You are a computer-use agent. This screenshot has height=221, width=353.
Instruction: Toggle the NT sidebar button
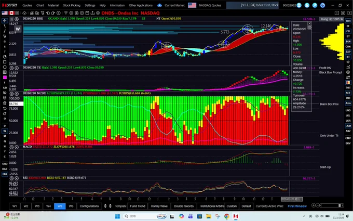348,57
